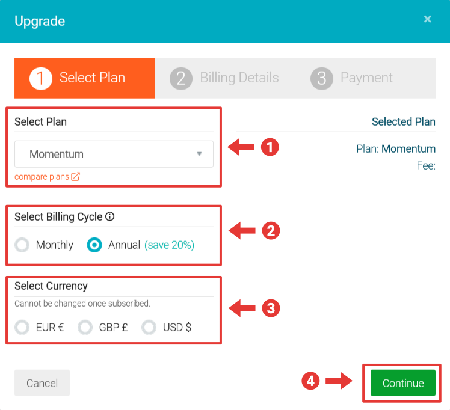450x410 pixels.
Task: Select EUR € as currency
Action: point(23,328)
